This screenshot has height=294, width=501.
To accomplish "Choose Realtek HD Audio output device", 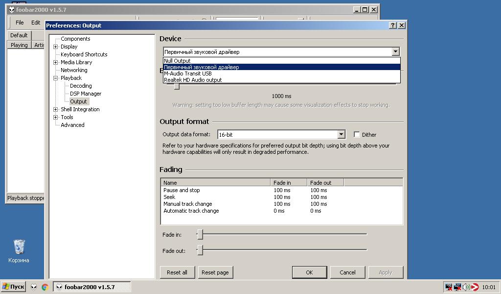I will 281,80.
